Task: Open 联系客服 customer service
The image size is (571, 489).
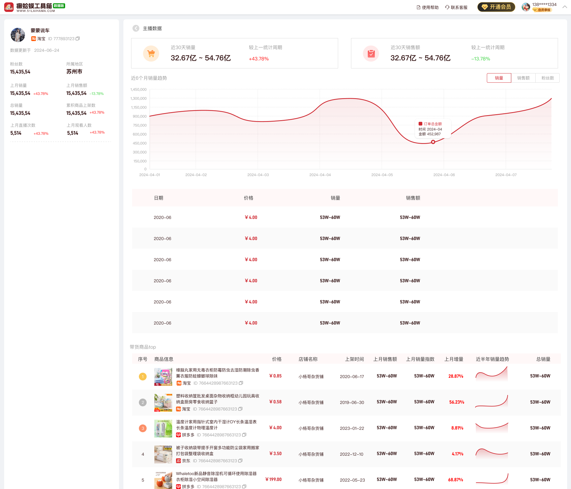Action: pos(456,7)
